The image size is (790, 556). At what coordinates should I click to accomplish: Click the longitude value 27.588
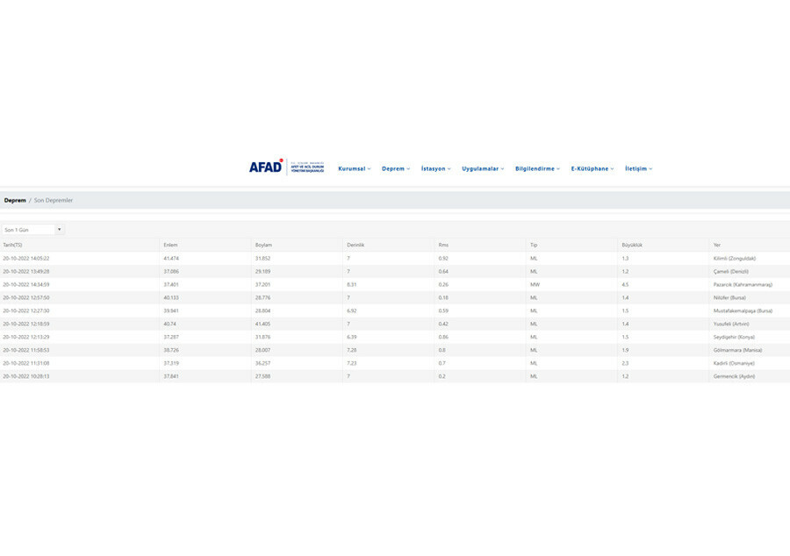tap(262, 376)
